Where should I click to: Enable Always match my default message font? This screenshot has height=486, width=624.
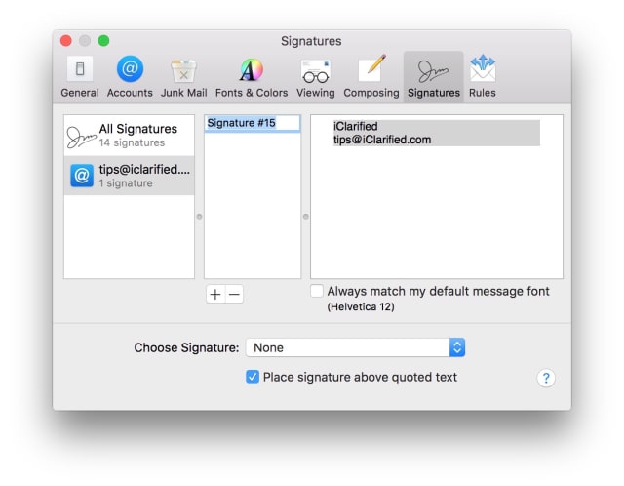(x=317, y=291)
